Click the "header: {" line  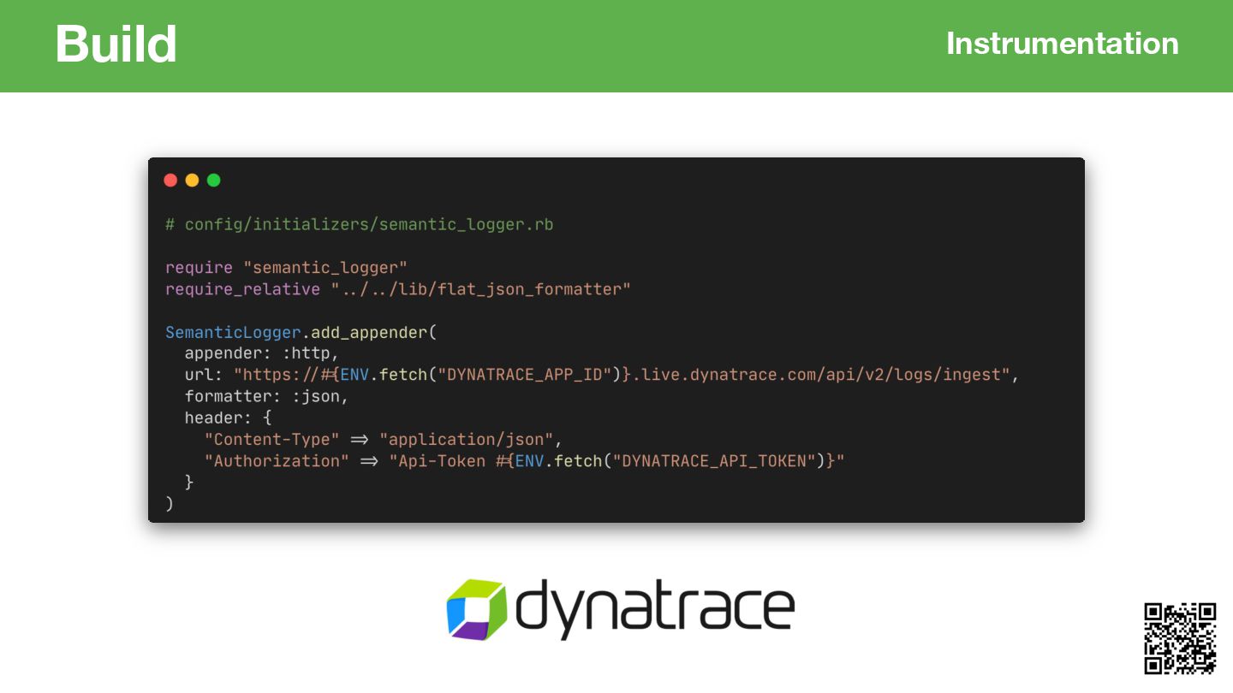coord(228,418)
